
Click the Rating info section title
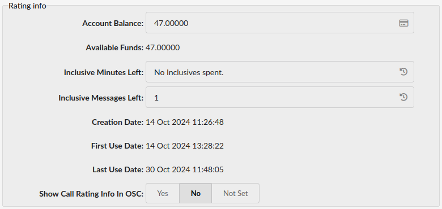[27, 6]
